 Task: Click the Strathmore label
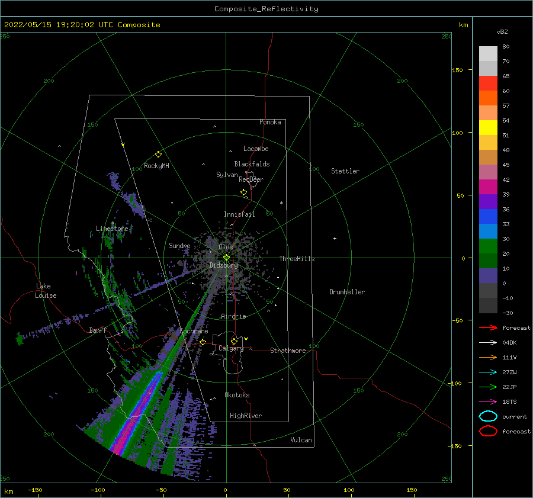(288, 351)
